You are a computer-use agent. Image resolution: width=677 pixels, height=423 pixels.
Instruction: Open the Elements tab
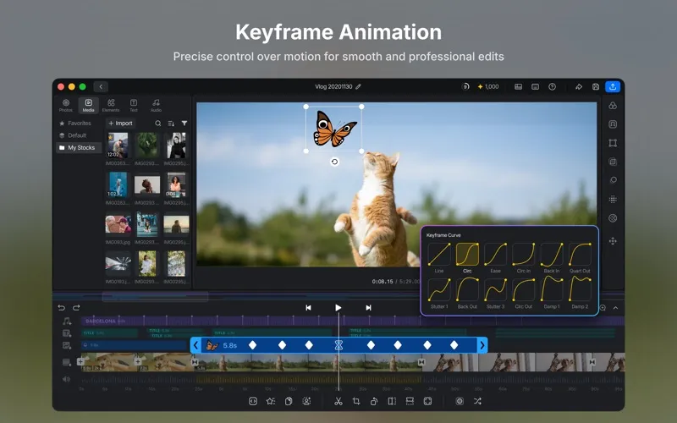(x=111, y=105)
